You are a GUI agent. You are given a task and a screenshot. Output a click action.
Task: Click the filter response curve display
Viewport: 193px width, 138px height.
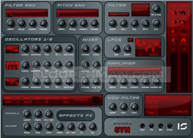tap(141, 10)
